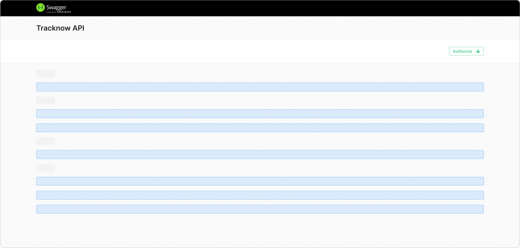This screenshot has height=248, width=520.
Task: Collapse the second gray section tag placeholder
Action: pos(45,100)
